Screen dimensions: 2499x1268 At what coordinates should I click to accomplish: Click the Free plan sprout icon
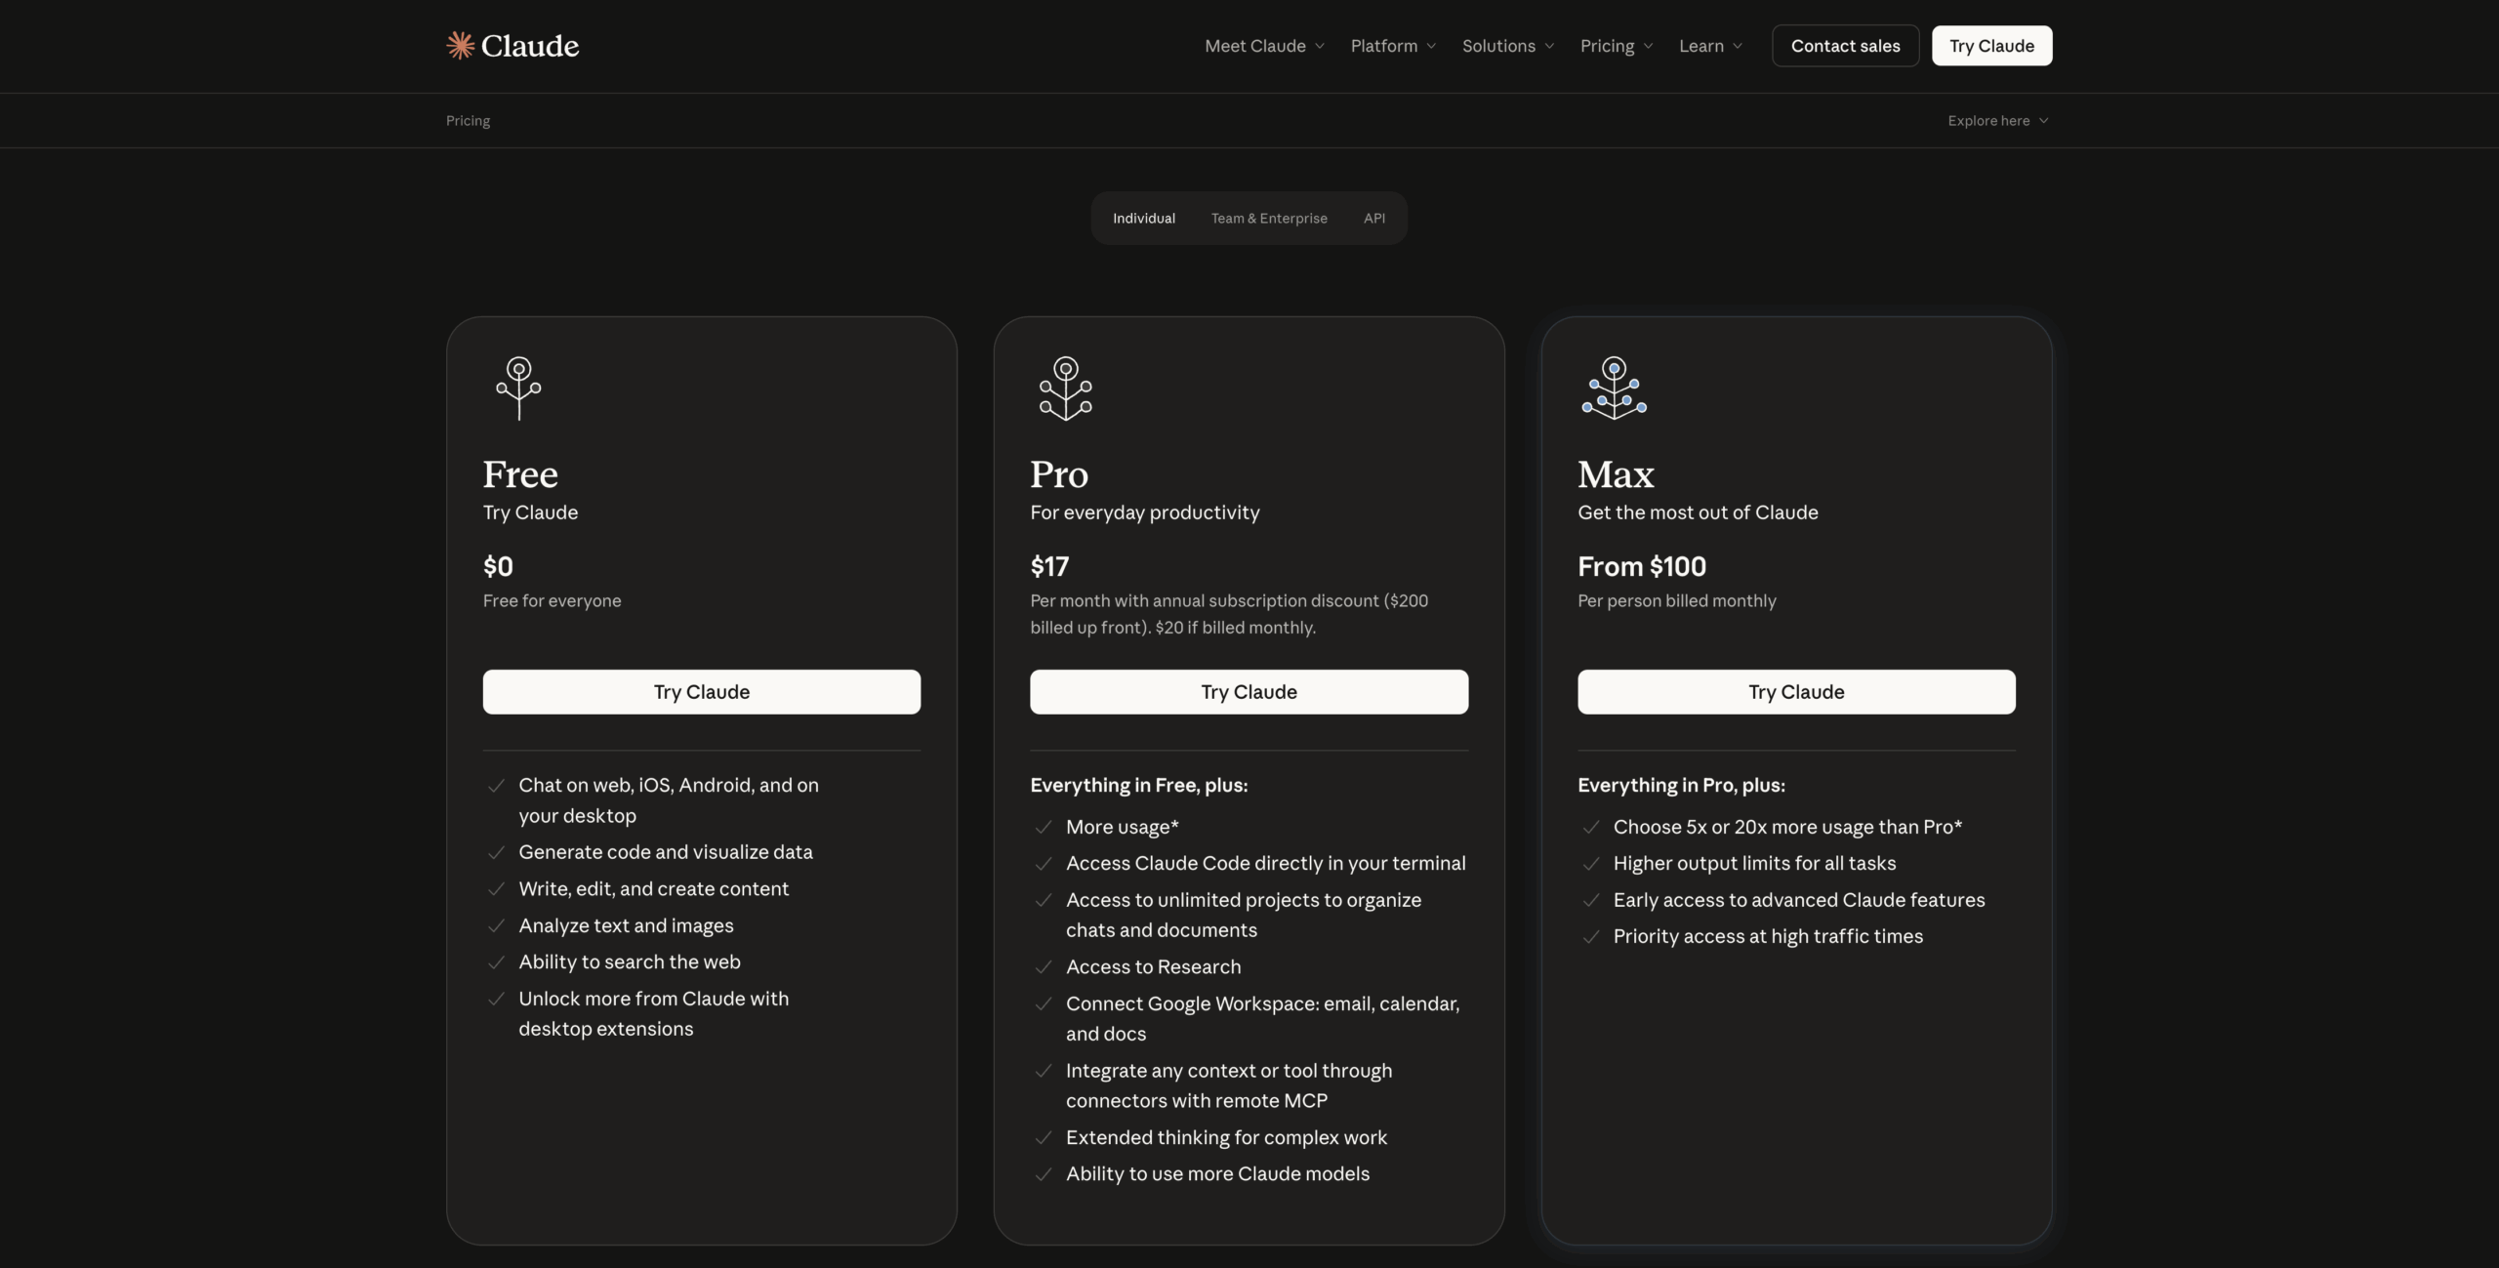tap(518, 388)
